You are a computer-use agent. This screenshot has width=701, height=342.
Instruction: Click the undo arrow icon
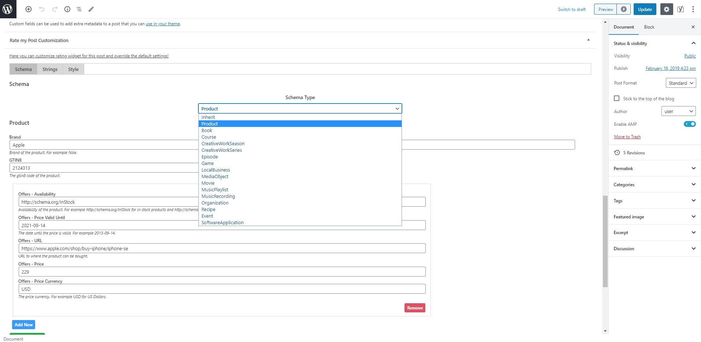coord(42,9)
